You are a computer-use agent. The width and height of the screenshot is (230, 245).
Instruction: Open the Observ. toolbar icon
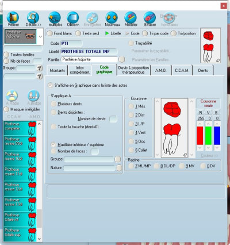pos(73,18)
